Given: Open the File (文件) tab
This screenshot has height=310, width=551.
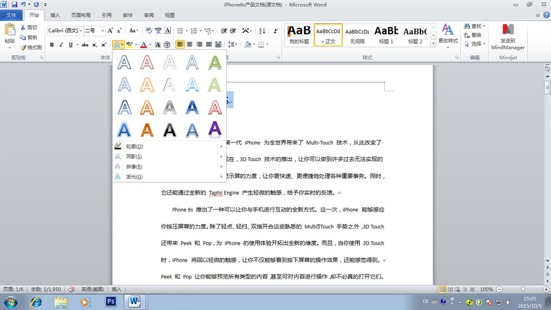Looking at the screenshot, I should pyautogui.click(x=11, y=15).
